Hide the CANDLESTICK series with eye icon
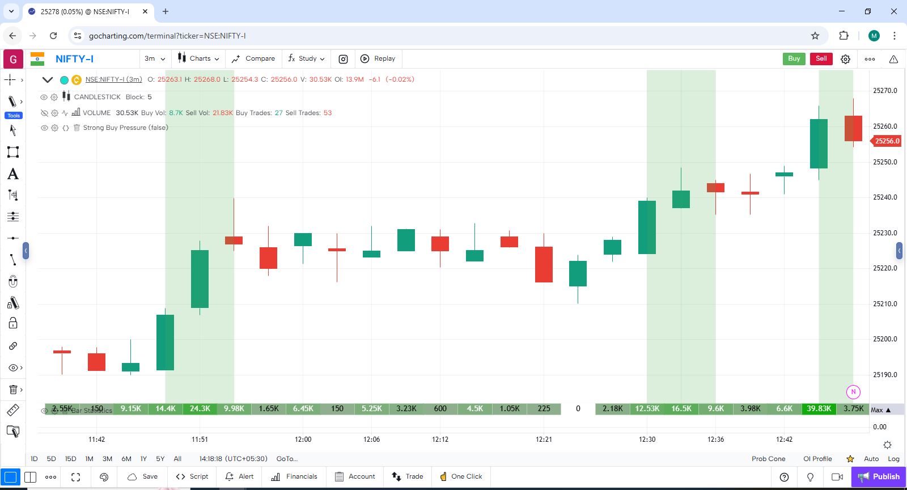 (x=44, y=97)
